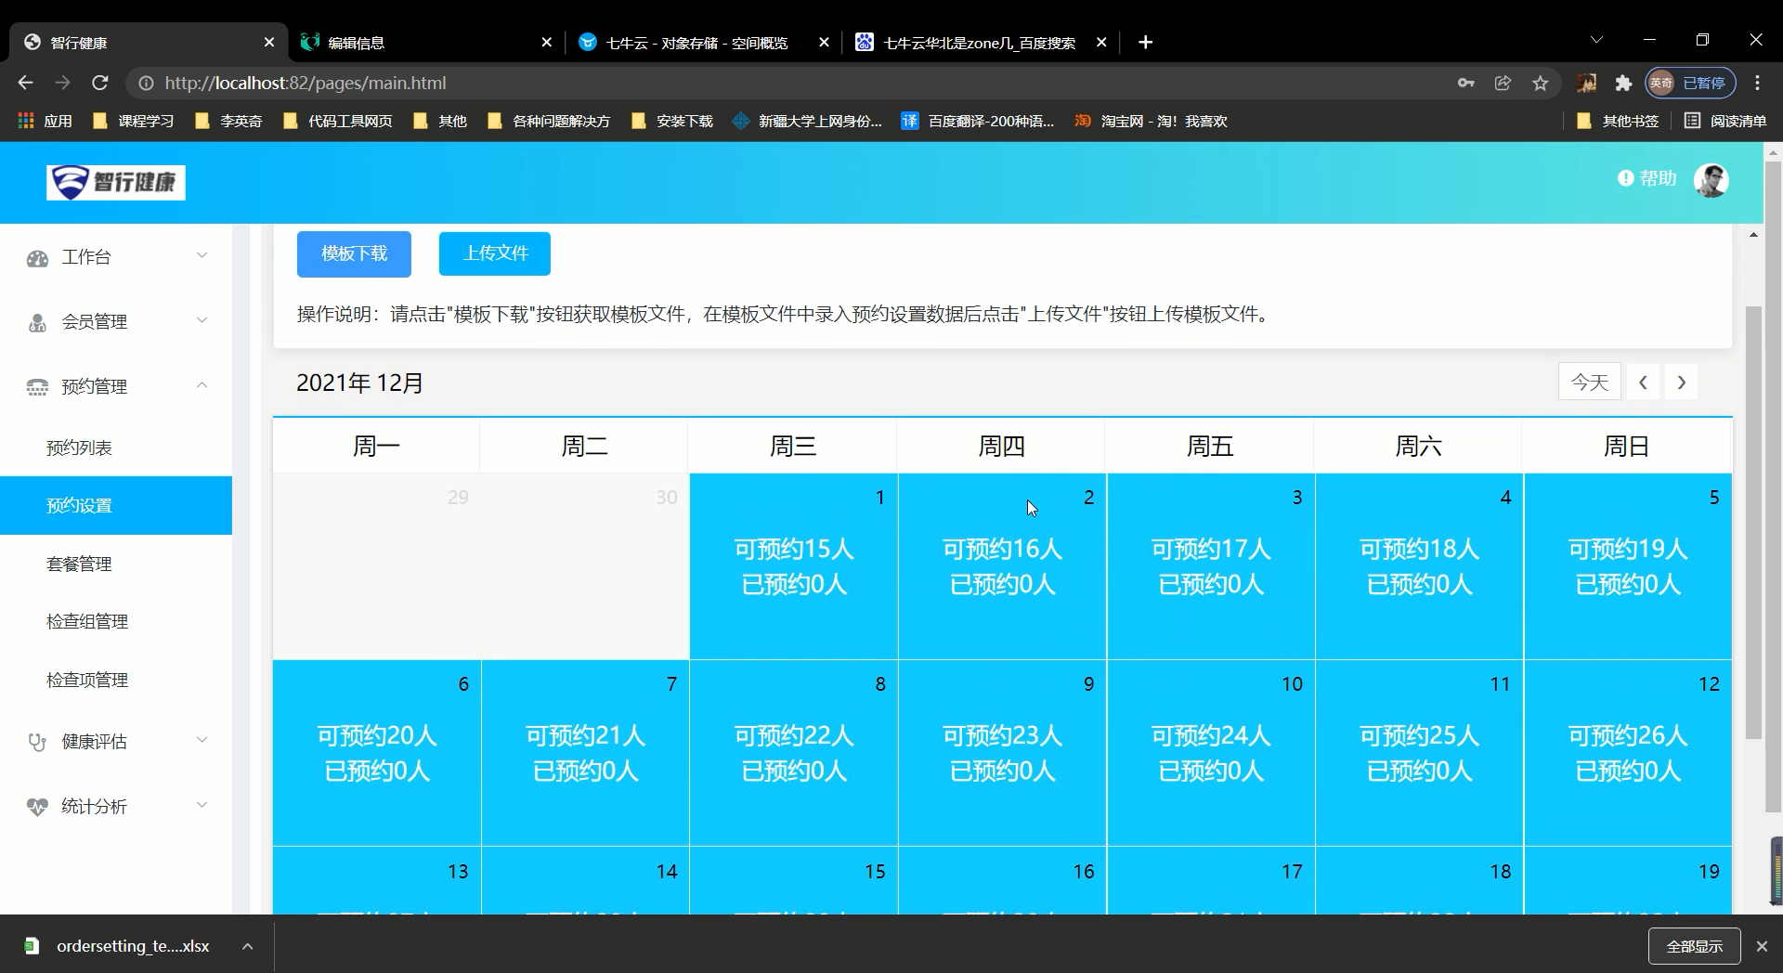Click the 统计分析 heart icon
Screen dimensions: 1783x973
point(37,807)
